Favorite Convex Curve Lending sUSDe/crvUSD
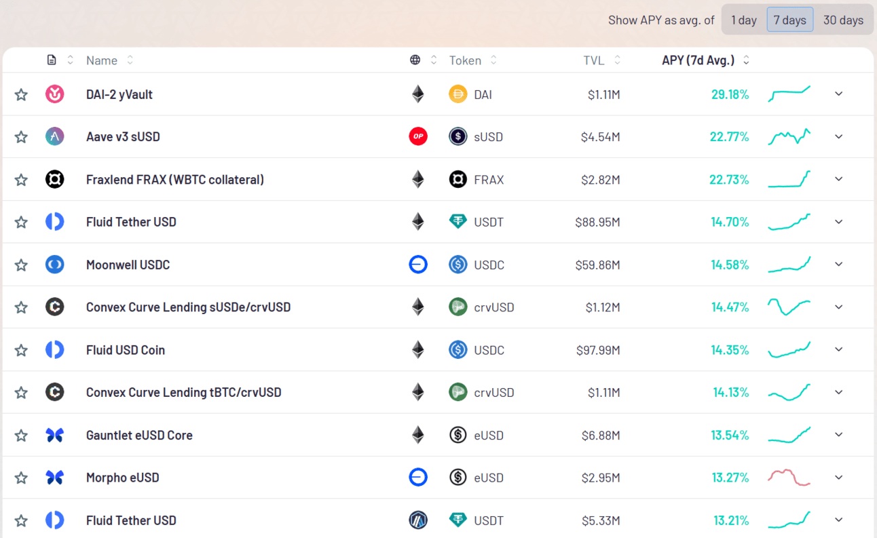 coord(21,307)
